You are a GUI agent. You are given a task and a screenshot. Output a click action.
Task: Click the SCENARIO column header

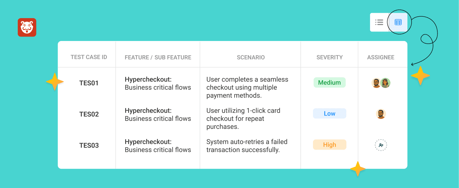251,57
